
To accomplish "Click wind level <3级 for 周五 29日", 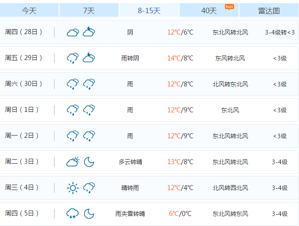I will [280, 58].
